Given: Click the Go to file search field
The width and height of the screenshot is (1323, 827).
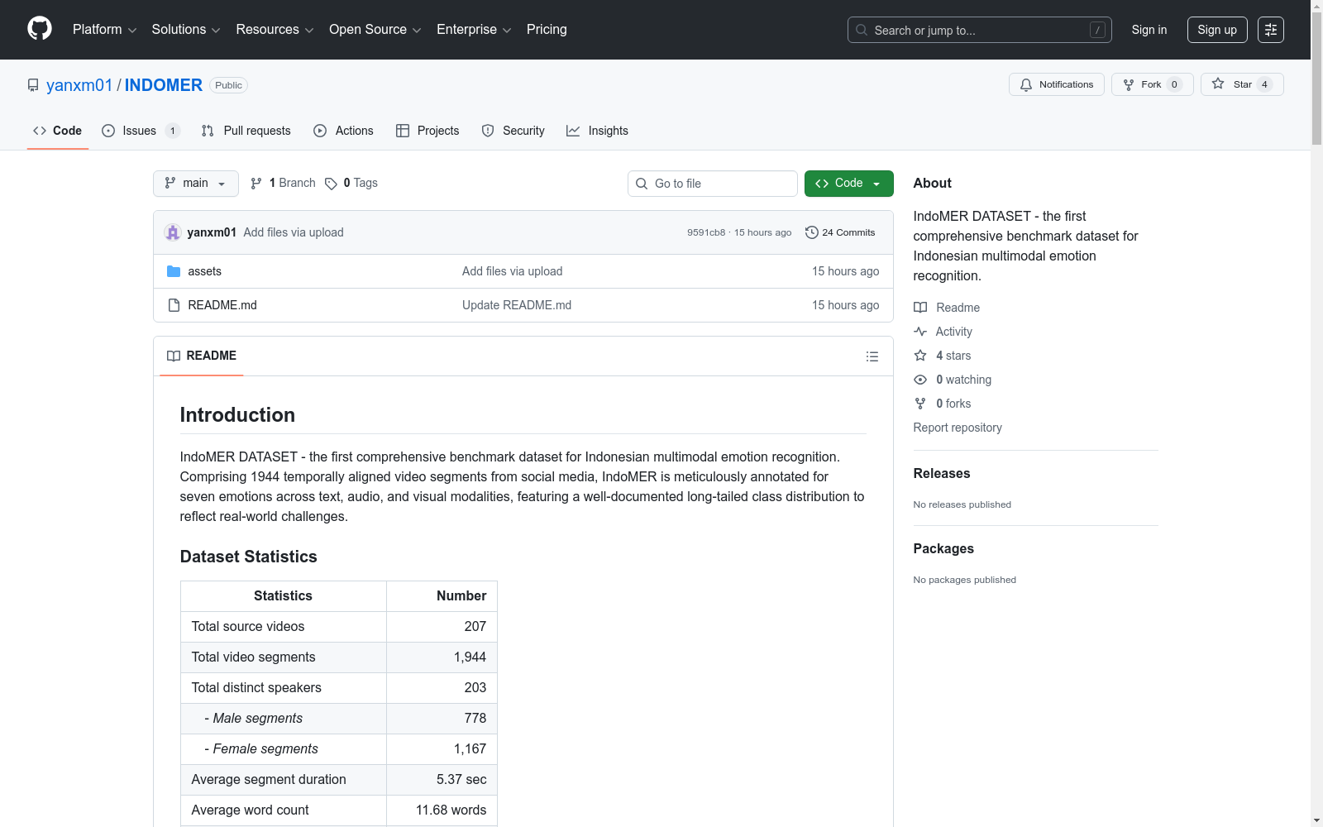Looking at the screenshot, I should tap(712, 184).
